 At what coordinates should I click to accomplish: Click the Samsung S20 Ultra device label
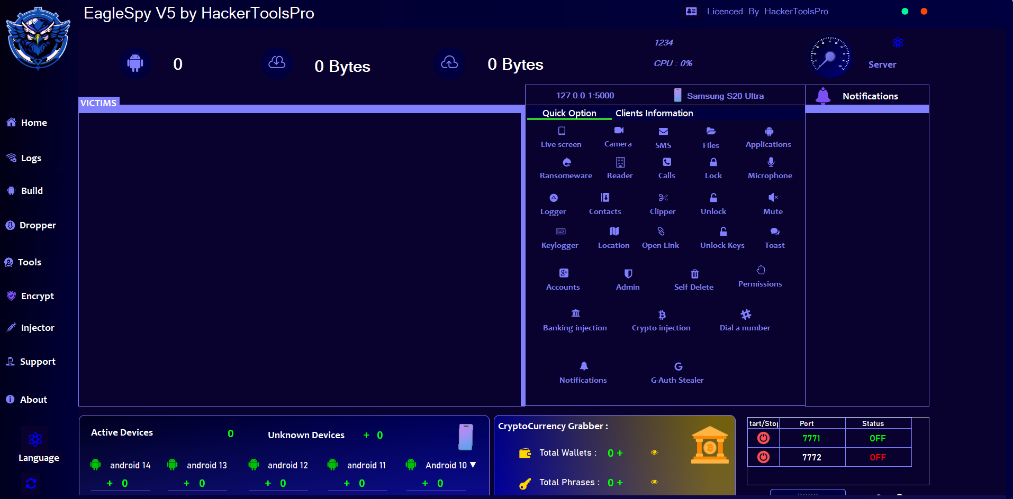click(x=725, y=96)
